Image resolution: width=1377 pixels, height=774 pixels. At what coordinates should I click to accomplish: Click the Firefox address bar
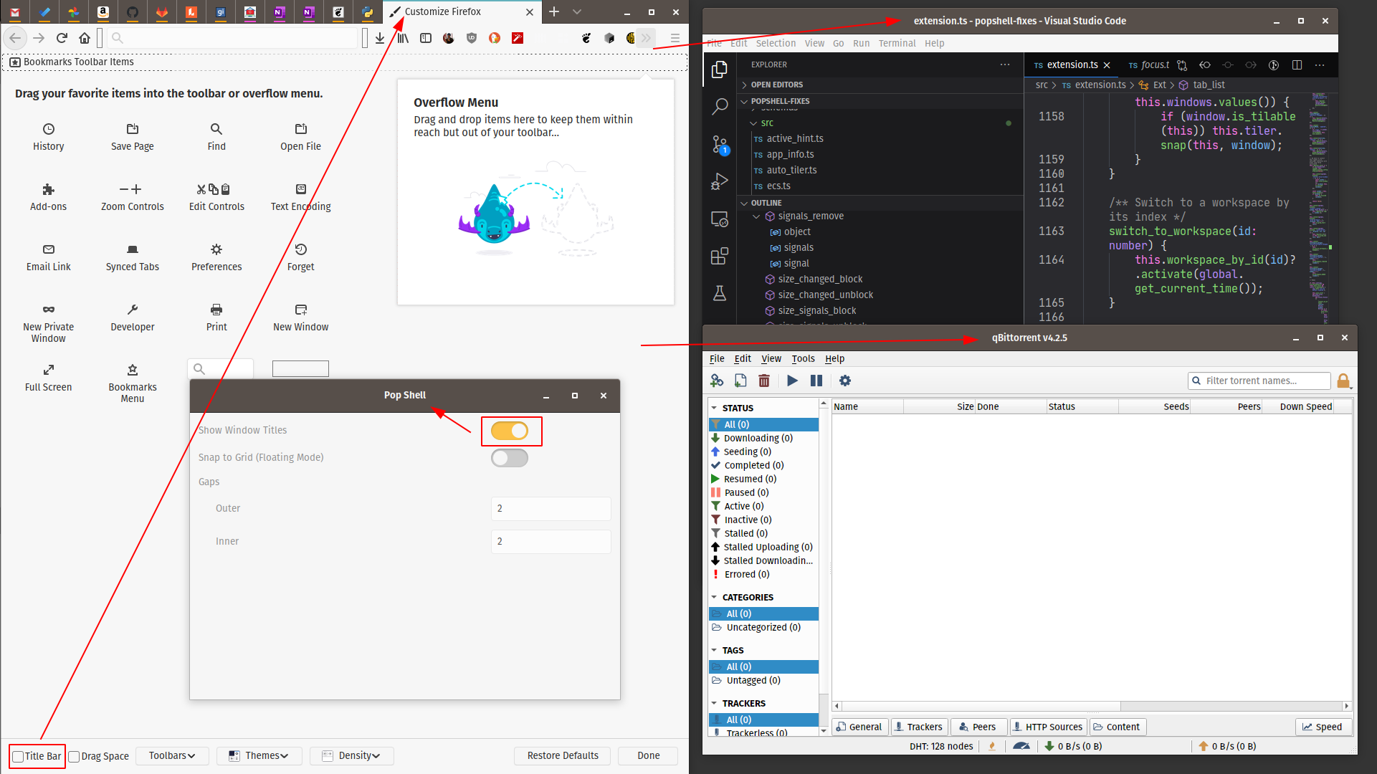pyautogui.click(x=233, y=38)
